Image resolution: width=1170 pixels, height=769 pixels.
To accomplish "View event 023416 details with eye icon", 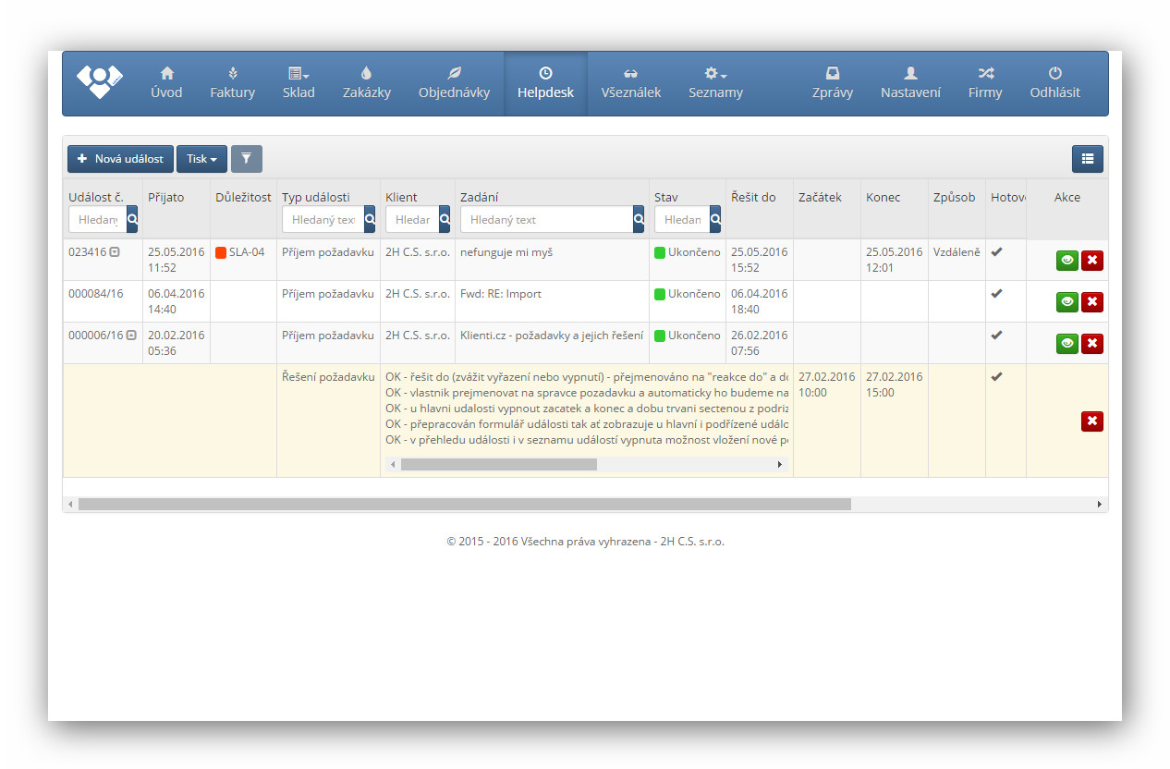I will 1066,261.
